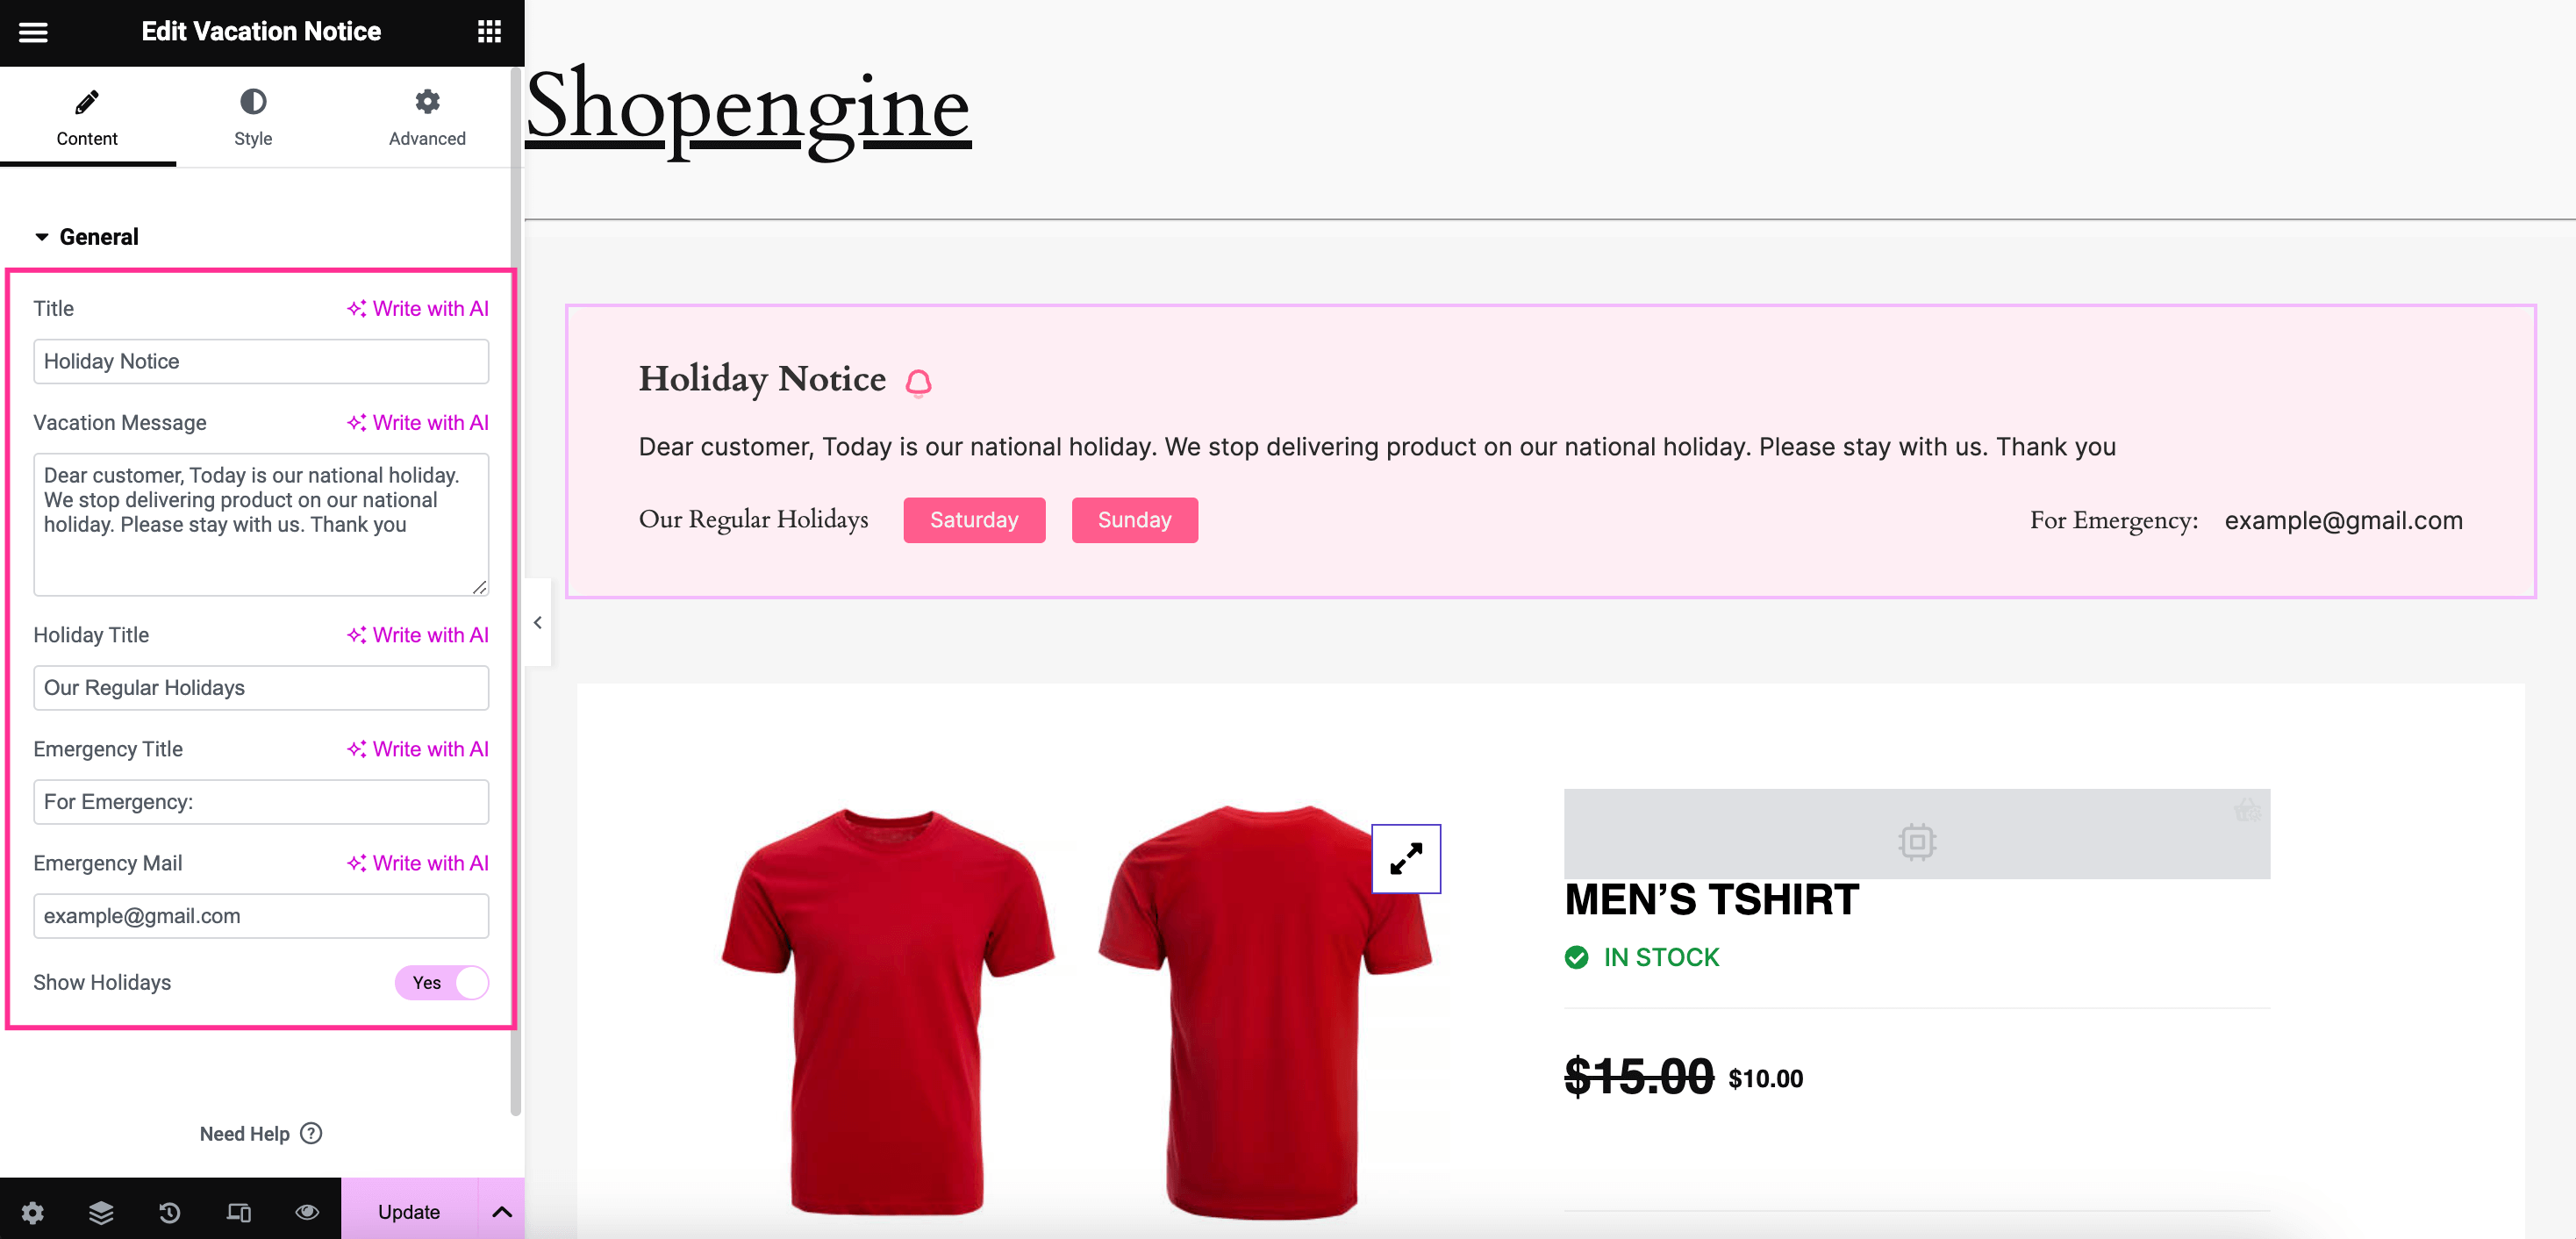Click the grid/apps icon top right

(x=488, y=32)
